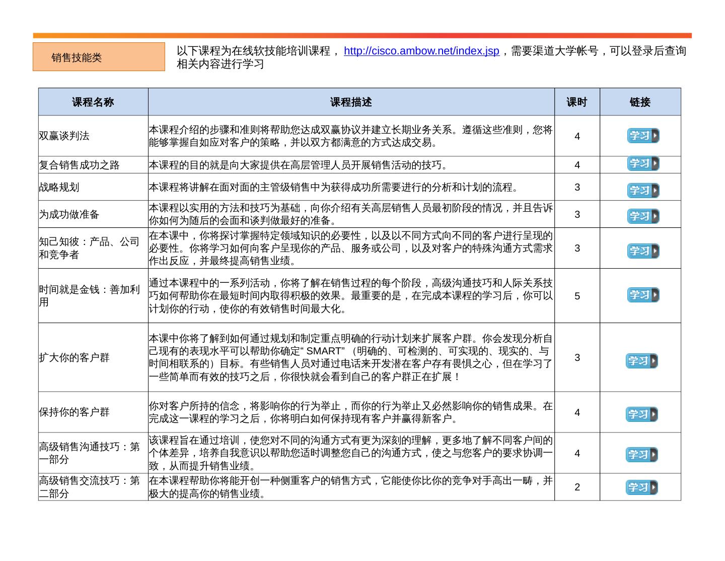Click the 战略规划 course name cell

coord(59,188)
